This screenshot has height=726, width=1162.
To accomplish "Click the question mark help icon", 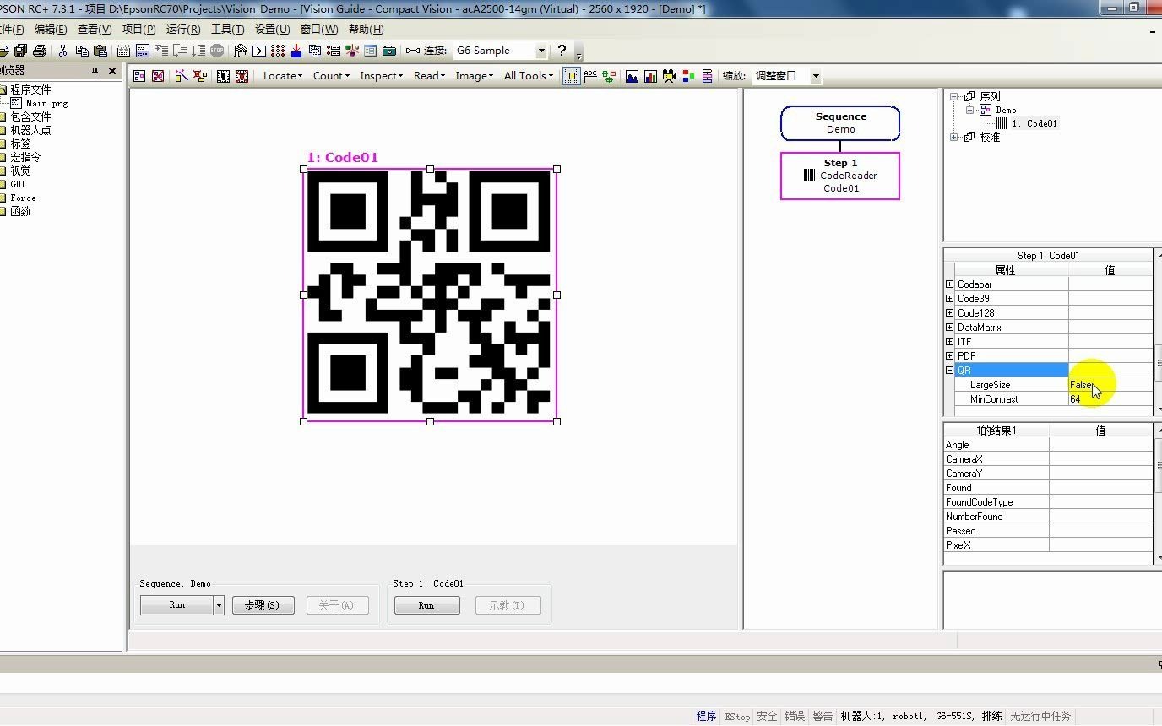I will (x=562, y=51).
